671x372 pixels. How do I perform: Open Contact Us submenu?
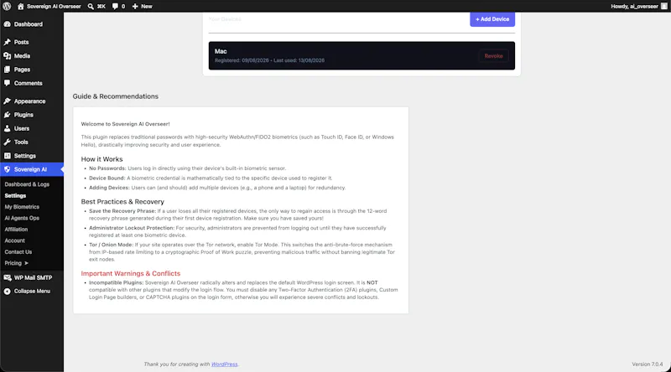click(x=18, y=252)
